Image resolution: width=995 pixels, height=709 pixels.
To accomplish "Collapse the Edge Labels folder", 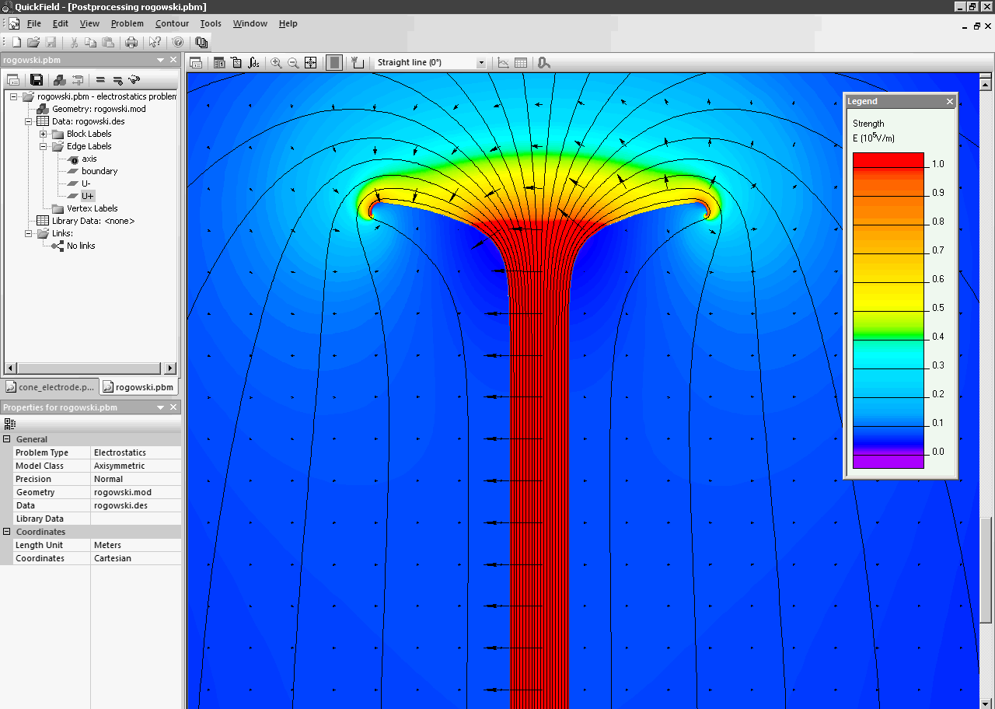I will (44, 146).
